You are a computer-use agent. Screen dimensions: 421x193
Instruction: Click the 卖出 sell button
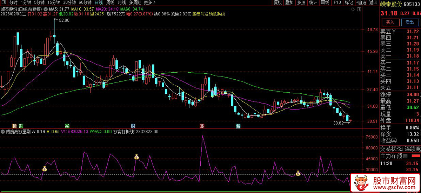click(x=409, y=22)
